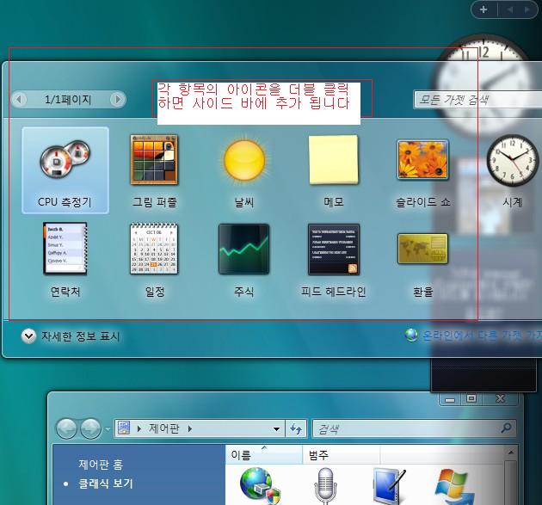Open the address bar history dropdown
542x505 pixels.
(x=276, y=429)
